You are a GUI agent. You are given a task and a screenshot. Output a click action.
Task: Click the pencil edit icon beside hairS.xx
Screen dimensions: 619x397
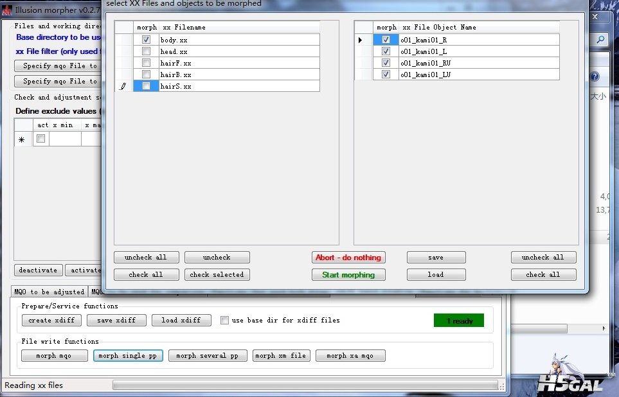[123, 86]
